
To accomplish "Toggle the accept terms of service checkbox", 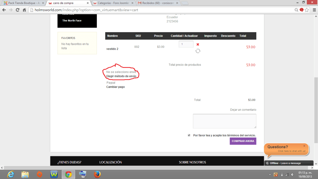I will click(x=189, y=135).
